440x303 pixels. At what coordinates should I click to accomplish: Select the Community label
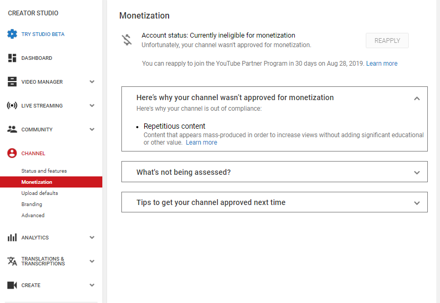37,129
